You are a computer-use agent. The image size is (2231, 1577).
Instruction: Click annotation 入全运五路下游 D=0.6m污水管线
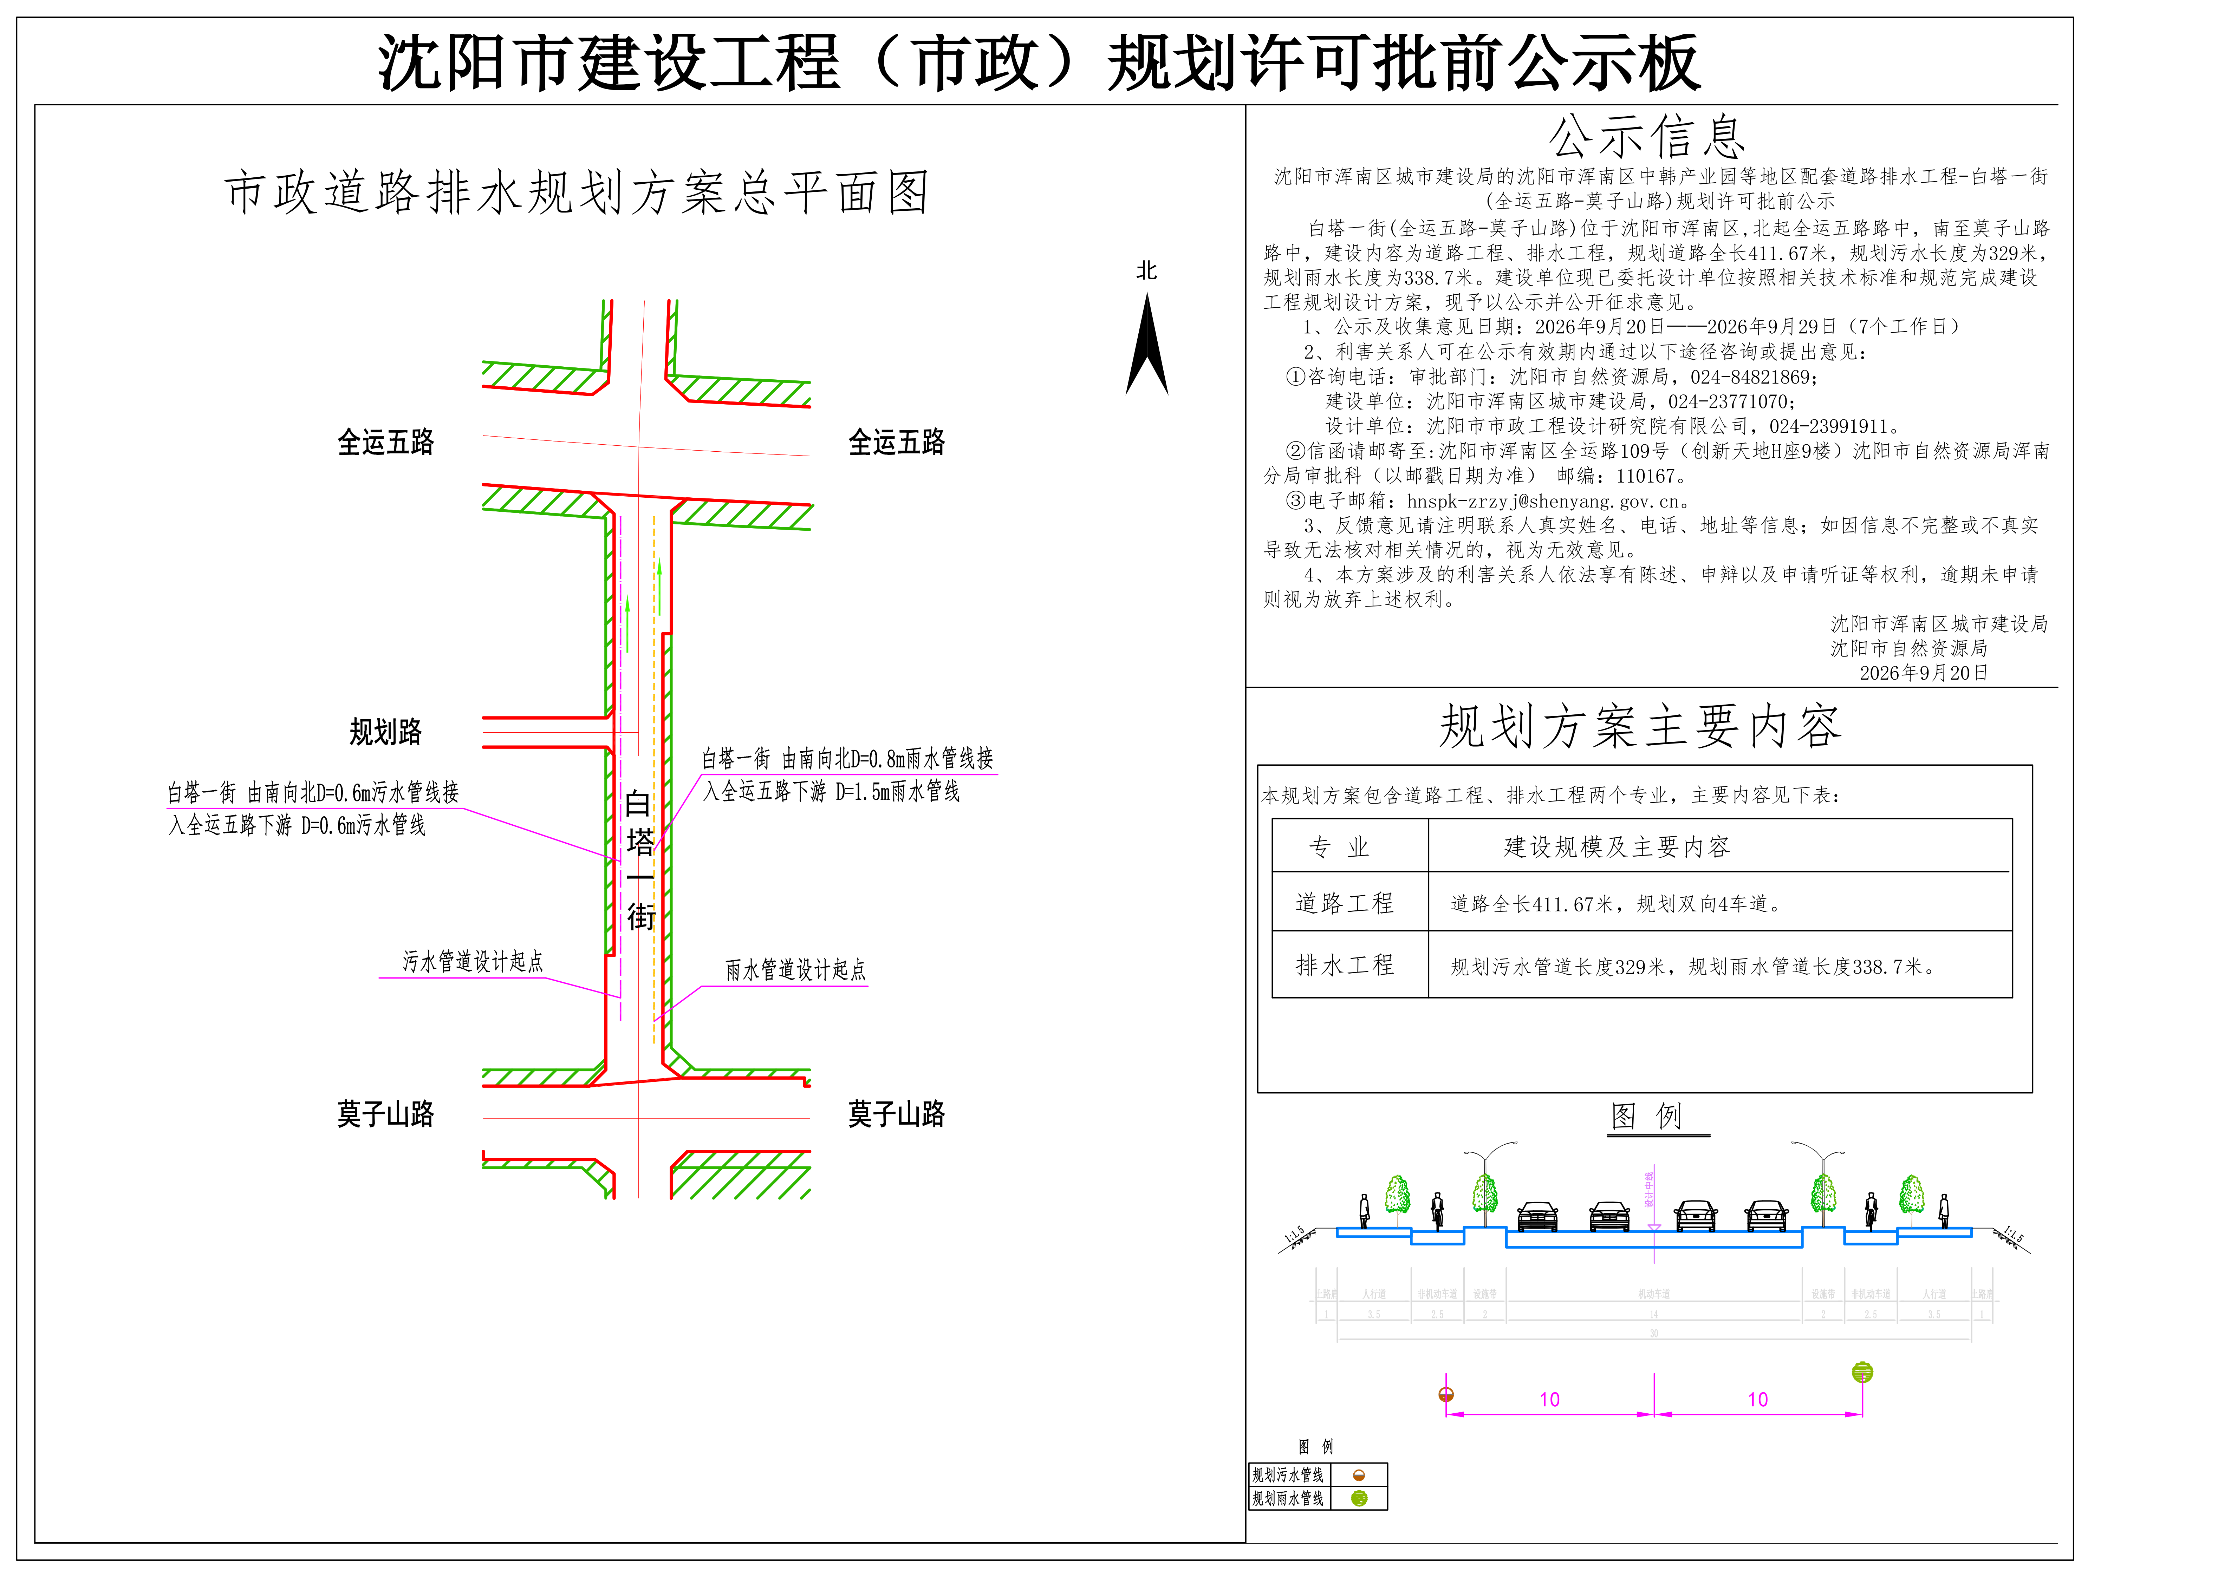(x=297, y=825)
